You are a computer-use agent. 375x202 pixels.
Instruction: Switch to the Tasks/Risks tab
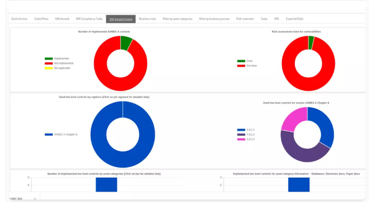pyautogui.click(x=41, y=19)
